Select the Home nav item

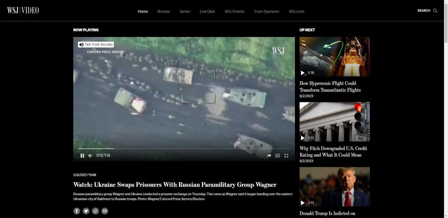143,11
